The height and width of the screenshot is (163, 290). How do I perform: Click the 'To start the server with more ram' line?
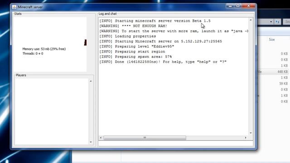tap(174, 31)
